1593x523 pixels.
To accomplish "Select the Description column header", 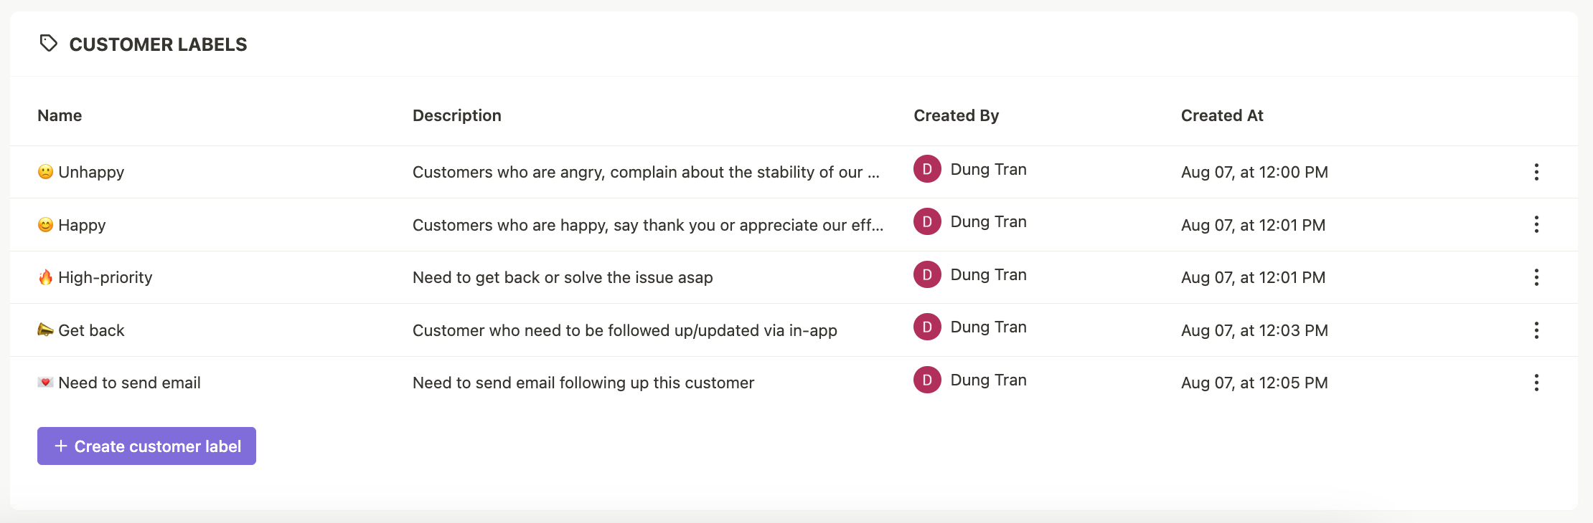I will 457,115.
